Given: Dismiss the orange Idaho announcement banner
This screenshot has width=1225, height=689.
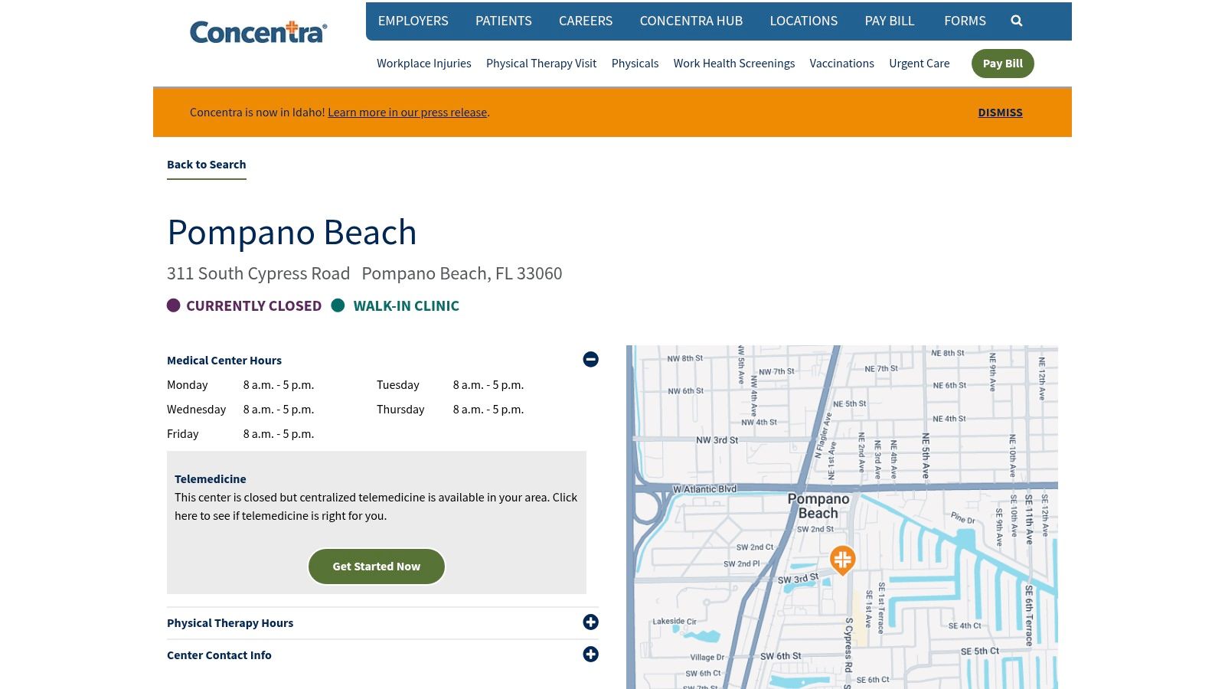Looking at the screenshot, I should 1000,113.
